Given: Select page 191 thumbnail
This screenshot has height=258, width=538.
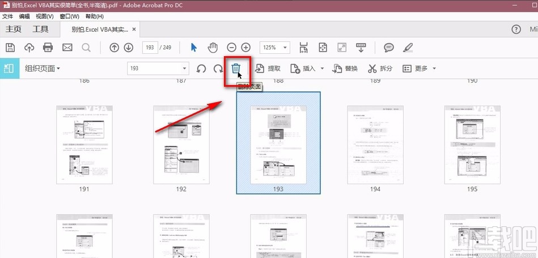Looking at the screenshot, I should [84, 145].
